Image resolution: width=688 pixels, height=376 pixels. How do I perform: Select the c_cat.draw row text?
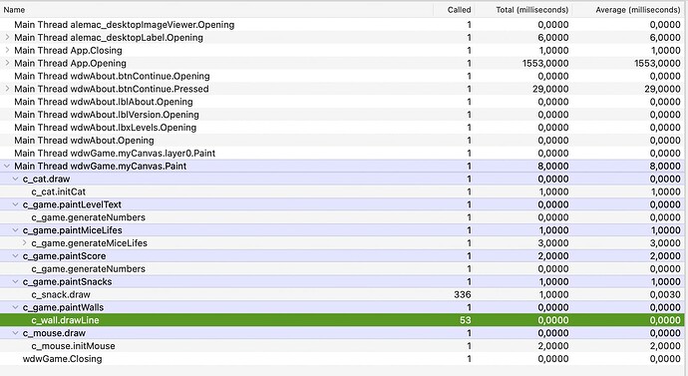46,179
